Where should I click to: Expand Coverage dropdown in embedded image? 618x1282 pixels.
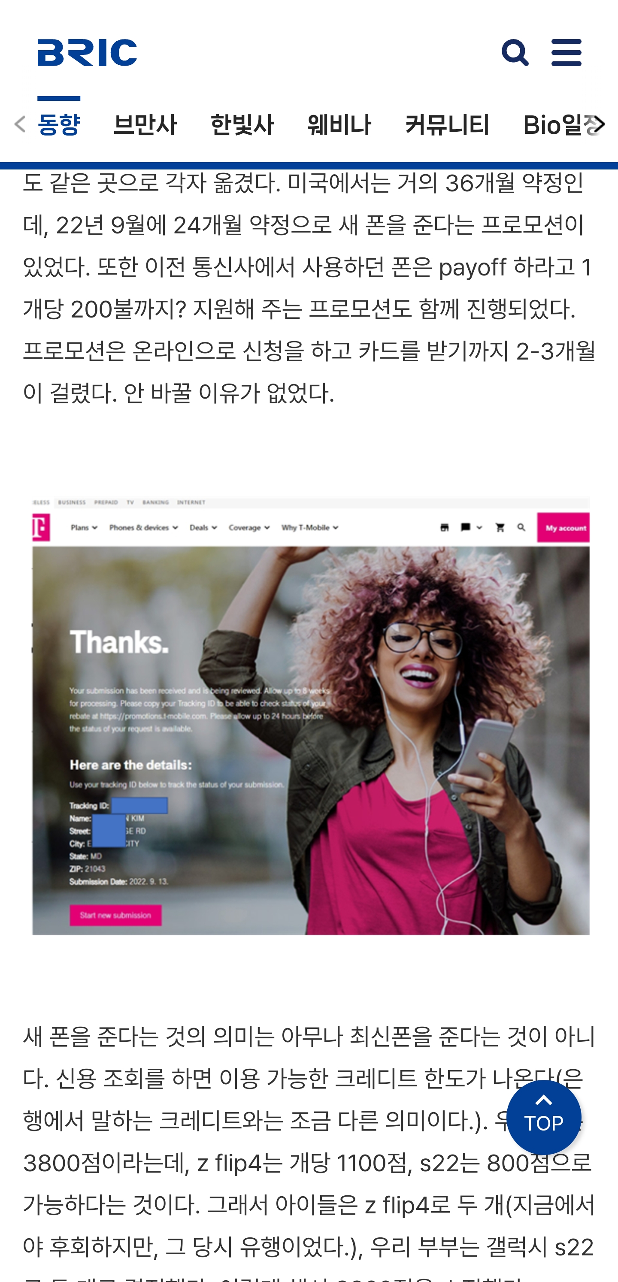point(249,528)
